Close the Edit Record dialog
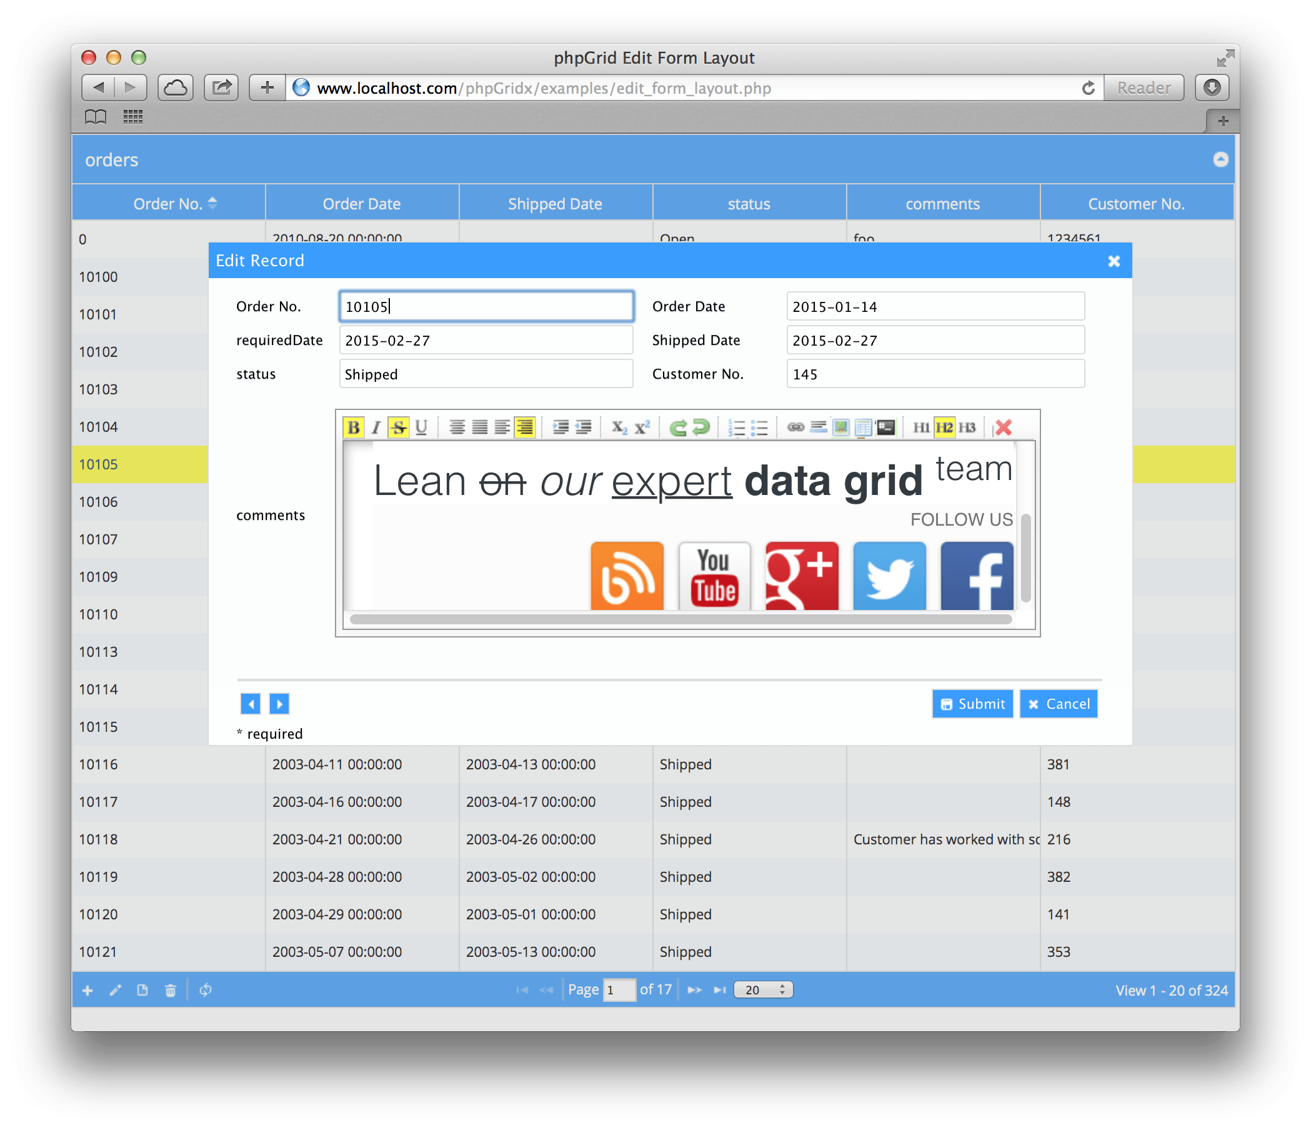Screen dimensions: 1311x1130 point(1114,261)
